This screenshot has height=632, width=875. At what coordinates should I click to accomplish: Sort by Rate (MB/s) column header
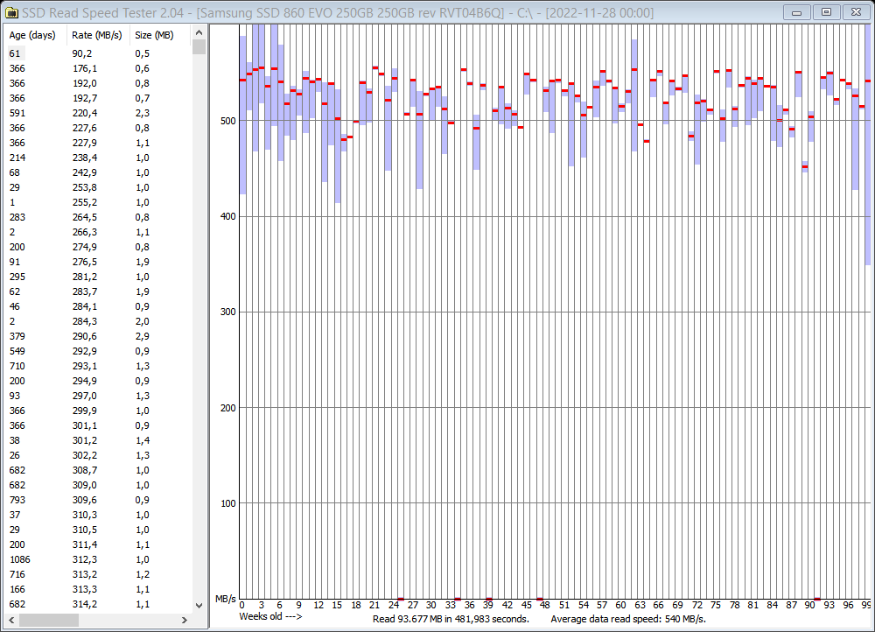(x=98, y=35)
